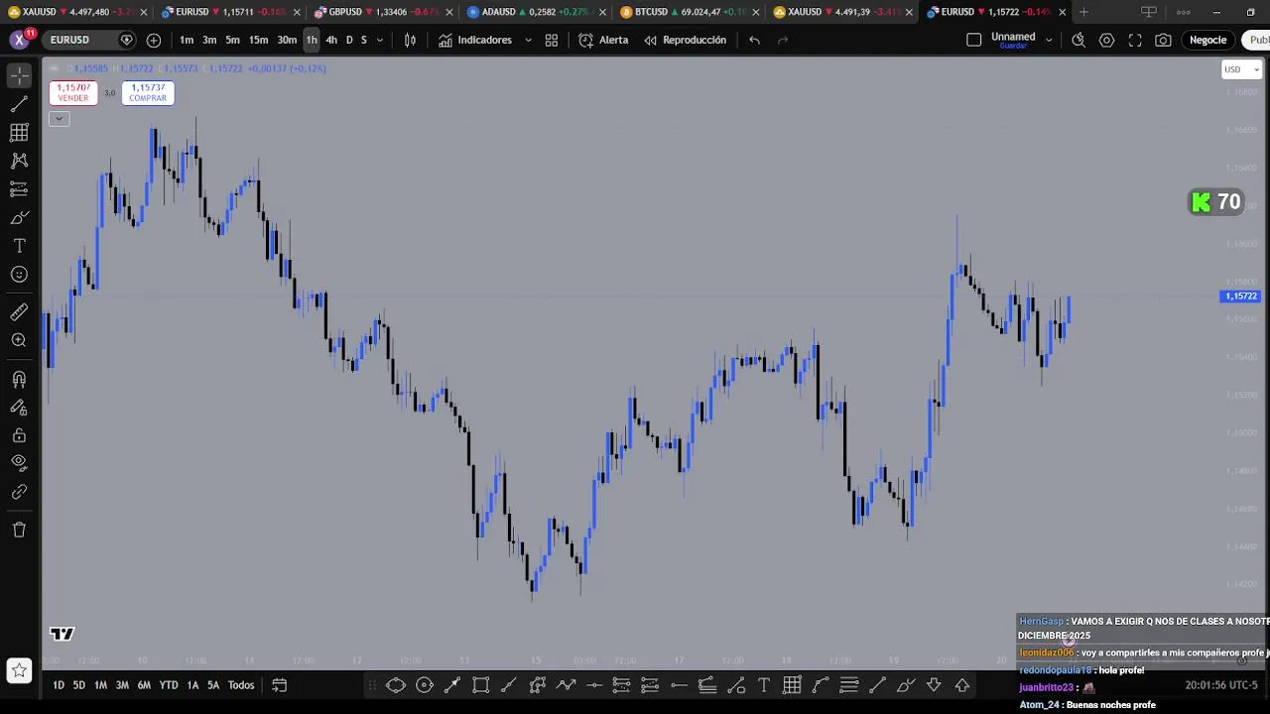Switch to the ADAUSD tab
This screenshot has height=714, width=1270.
click(x=536, y=12)
